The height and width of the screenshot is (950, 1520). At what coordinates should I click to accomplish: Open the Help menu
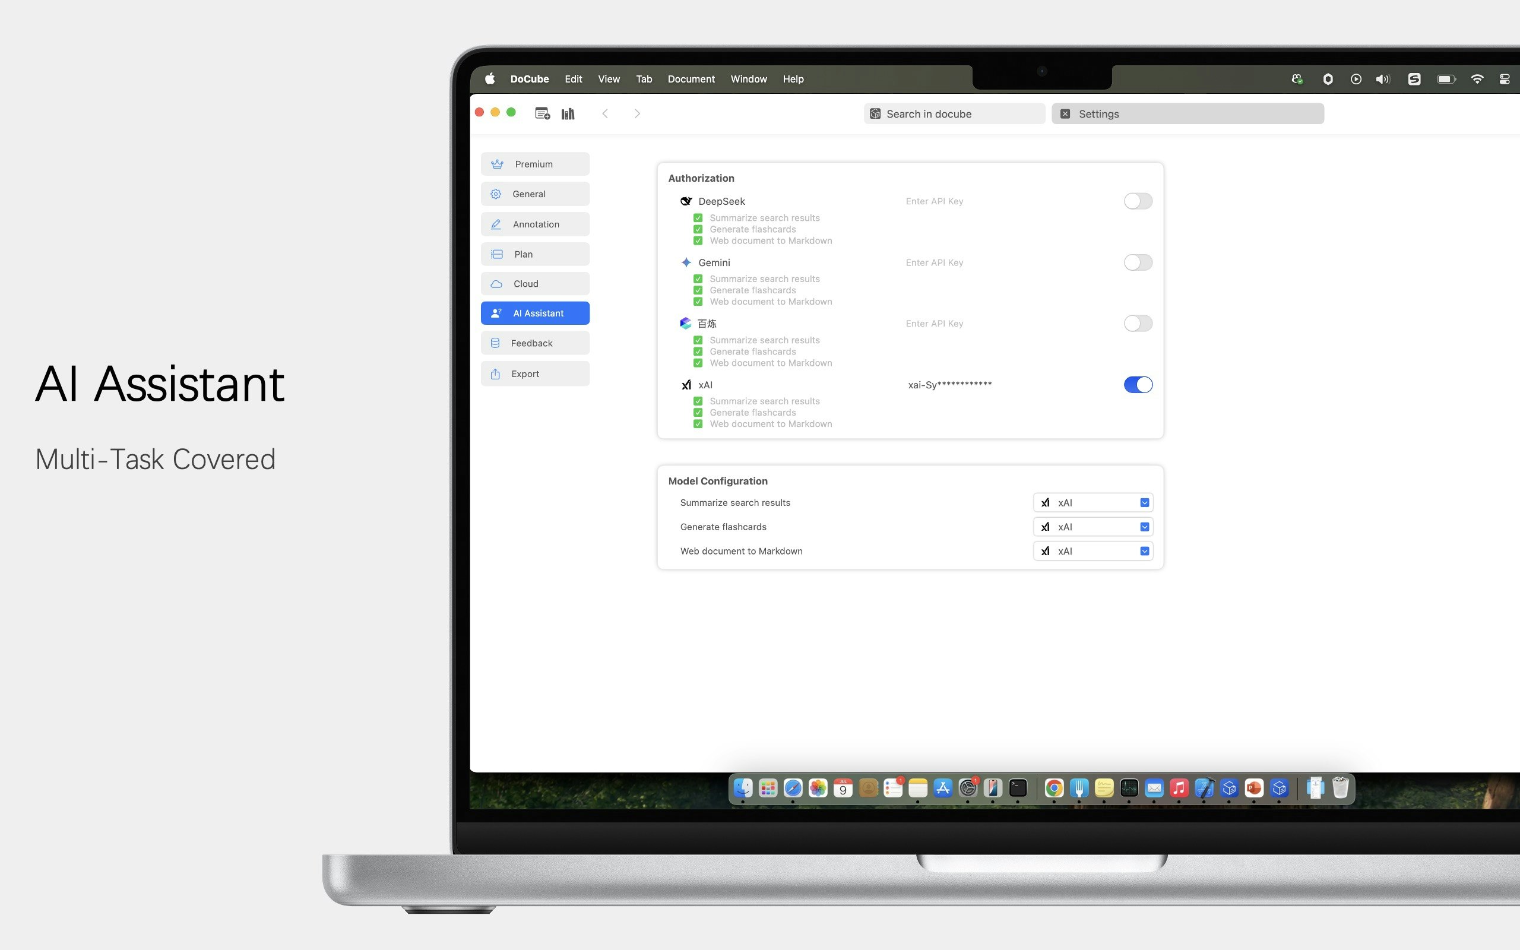click(x=793, y=78)
